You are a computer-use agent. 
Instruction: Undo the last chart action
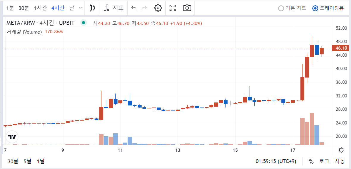[134, 8]
